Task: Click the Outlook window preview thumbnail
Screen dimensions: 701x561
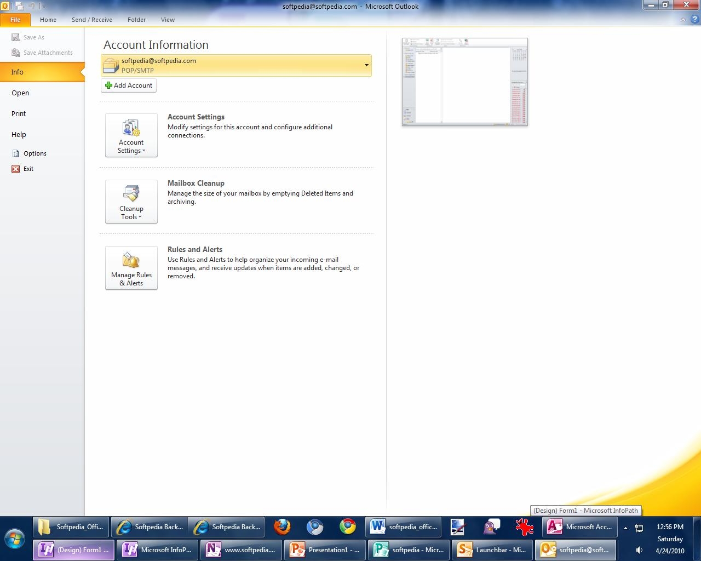Action: (464, 82)
